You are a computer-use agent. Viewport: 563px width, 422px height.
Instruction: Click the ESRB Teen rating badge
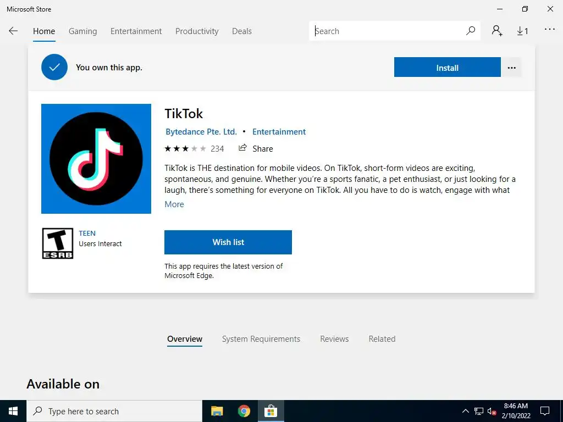58,243
